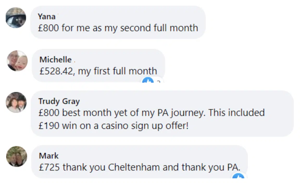Click "first full month" in Michelle's comment

[x=126, y=71]
